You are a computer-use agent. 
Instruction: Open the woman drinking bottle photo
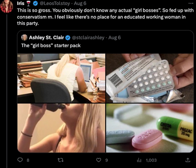point(61,128)
